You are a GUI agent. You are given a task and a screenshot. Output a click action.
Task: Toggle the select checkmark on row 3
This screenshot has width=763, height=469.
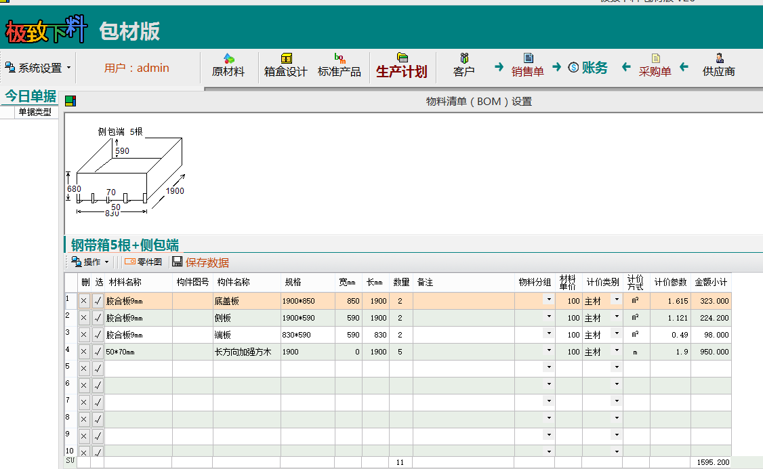coord(98,335)
